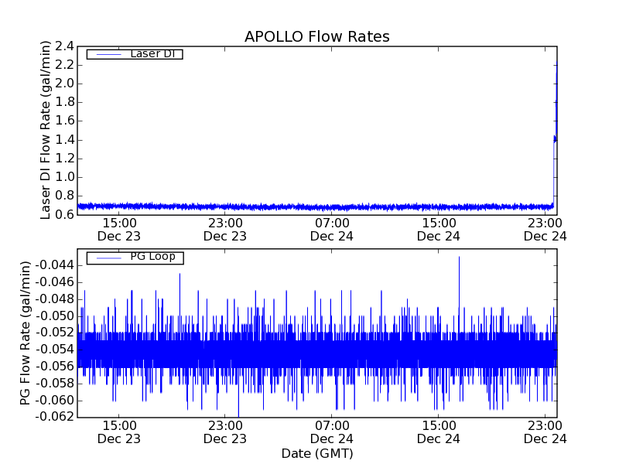
Task: Click the PG Flow Rate y-axis label
Action: click(x=26, y=333)
